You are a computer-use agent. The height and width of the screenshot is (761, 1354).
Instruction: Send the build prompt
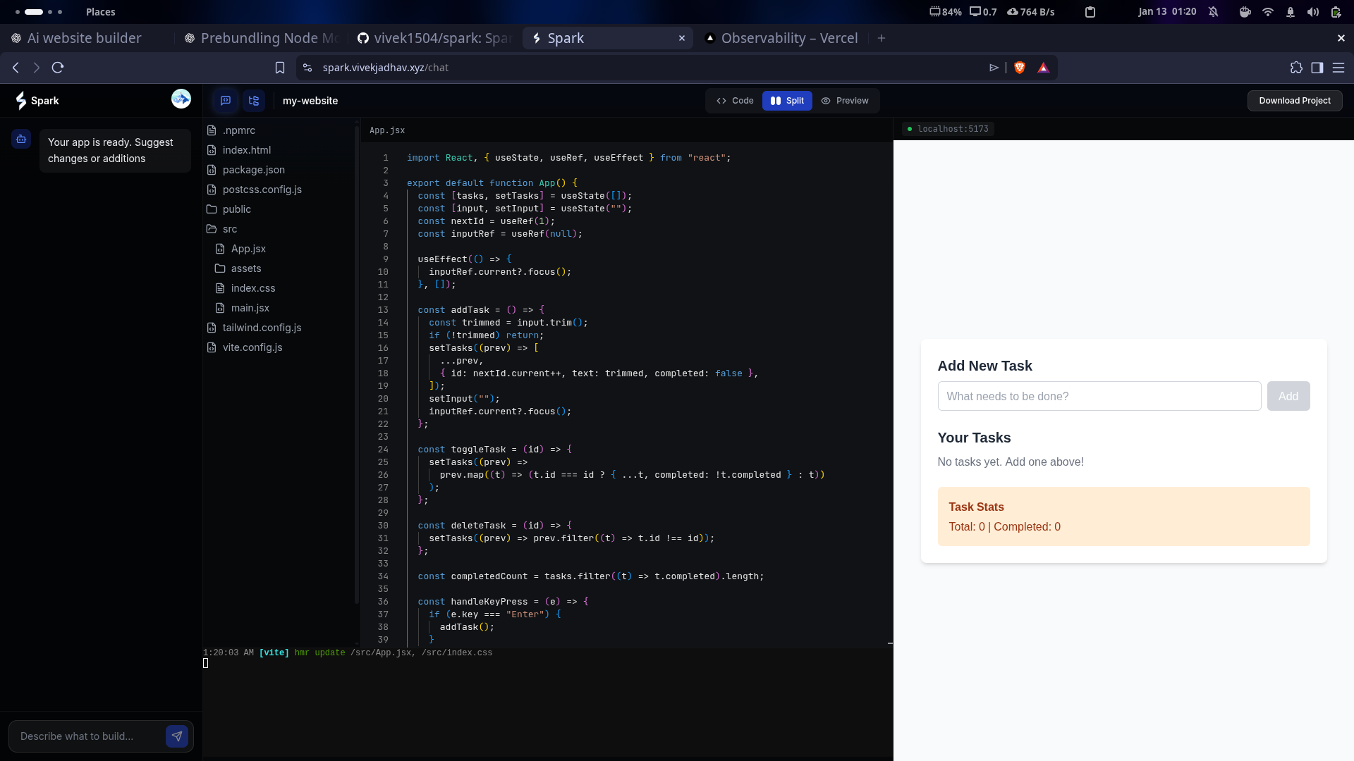click(x=177, y=736)
